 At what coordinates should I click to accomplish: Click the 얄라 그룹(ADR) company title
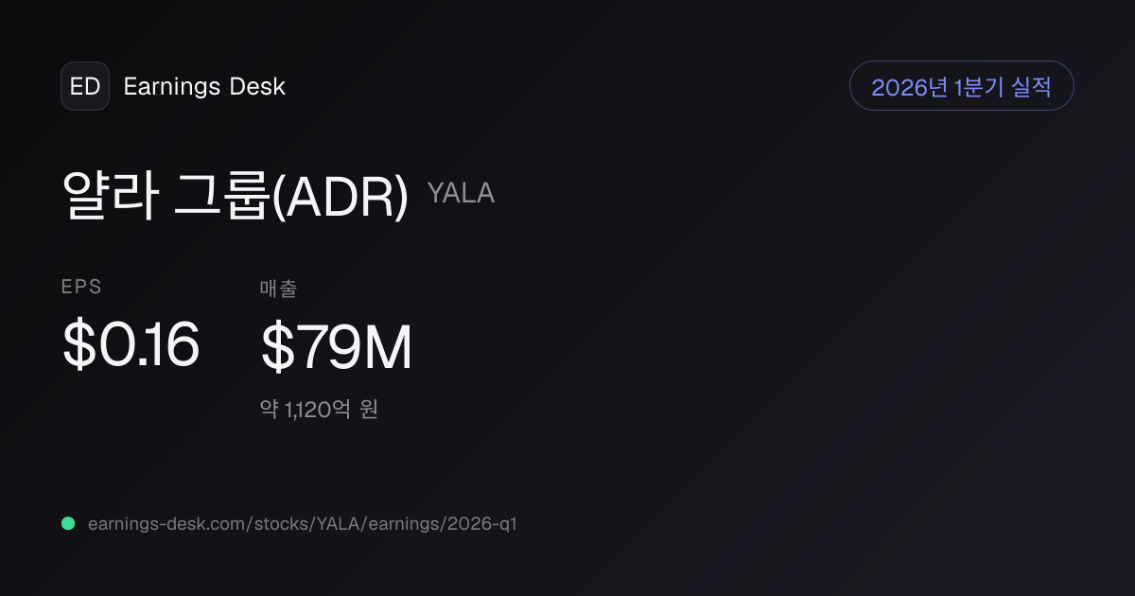tap(236, 195)
